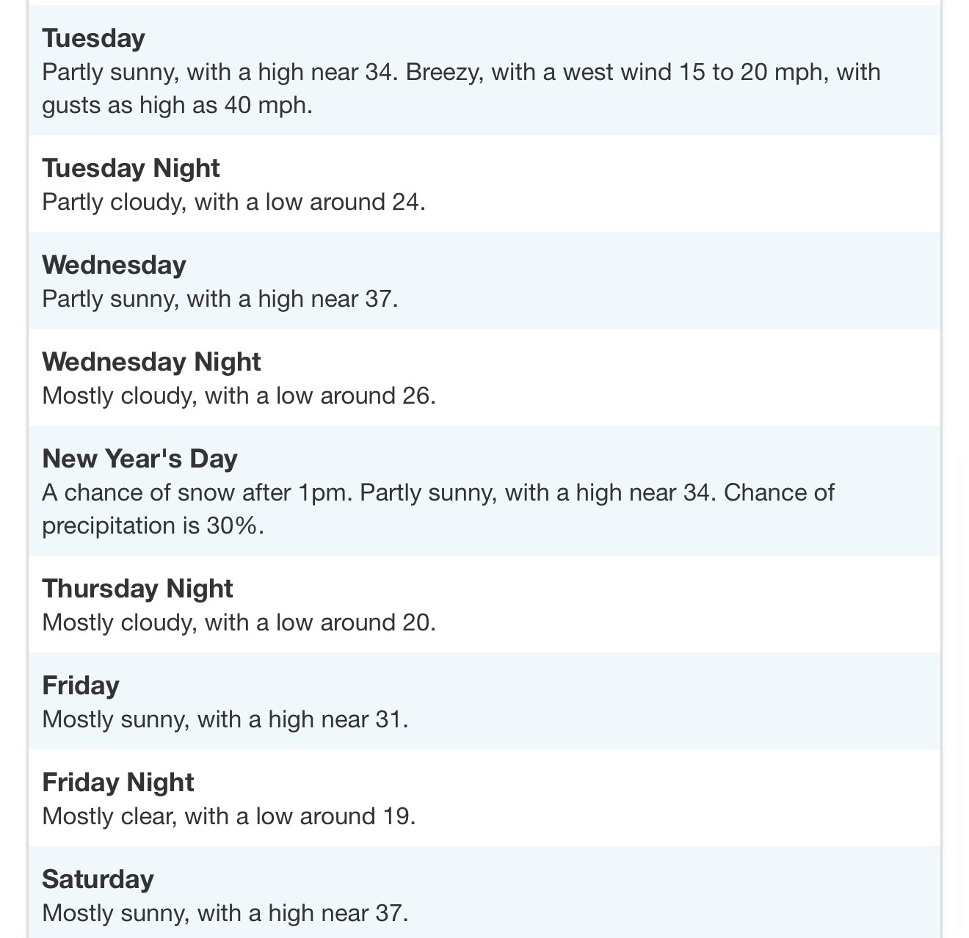Click the 'precipitation is 30%' text
This screenshot has width=969, height=938.
[153, 526]
